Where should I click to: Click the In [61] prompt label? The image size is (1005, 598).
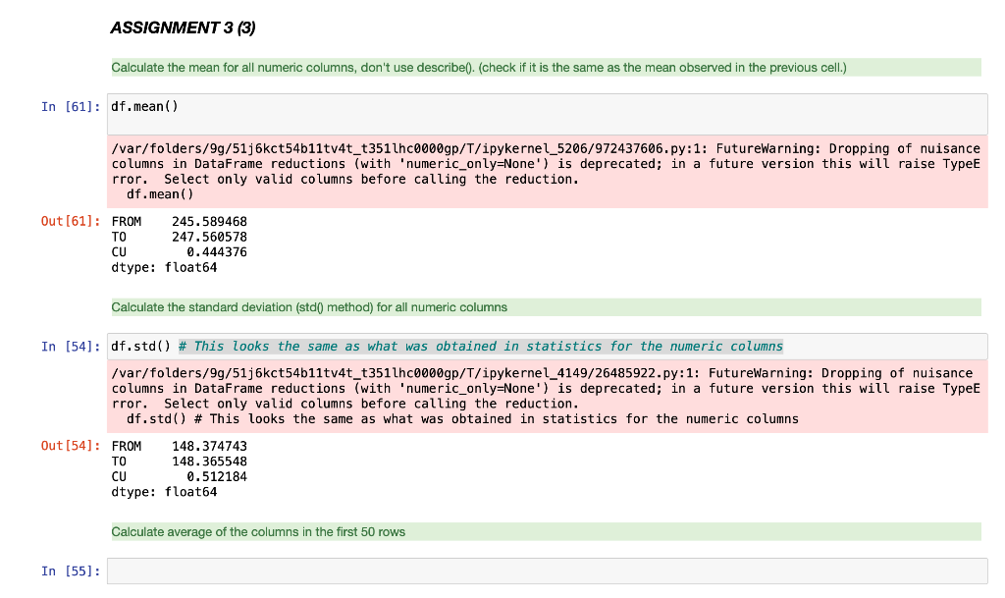tap(71, 107)
